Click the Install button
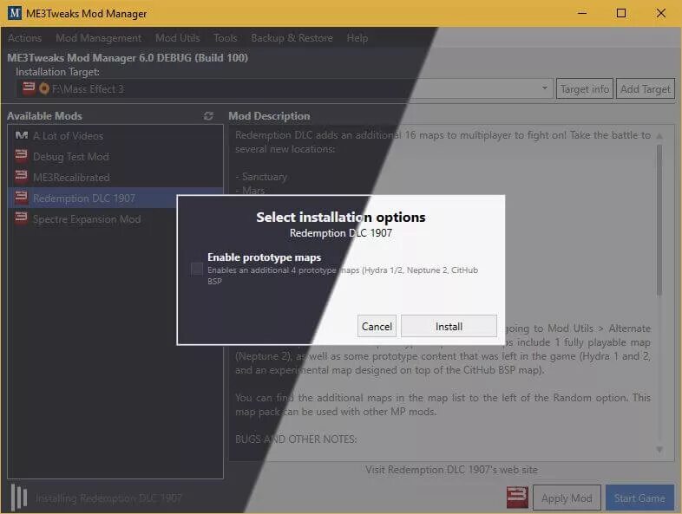 click(x=449, y=326)
